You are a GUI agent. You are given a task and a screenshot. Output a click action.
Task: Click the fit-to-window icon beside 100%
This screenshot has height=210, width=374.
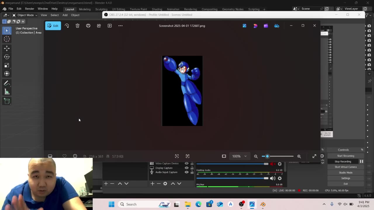(x=224, y=156)
